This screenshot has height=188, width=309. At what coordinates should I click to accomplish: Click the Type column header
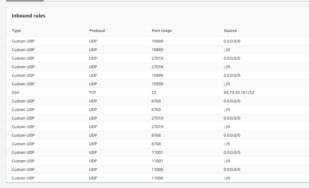pyautogui.click(x=17, y=31)
